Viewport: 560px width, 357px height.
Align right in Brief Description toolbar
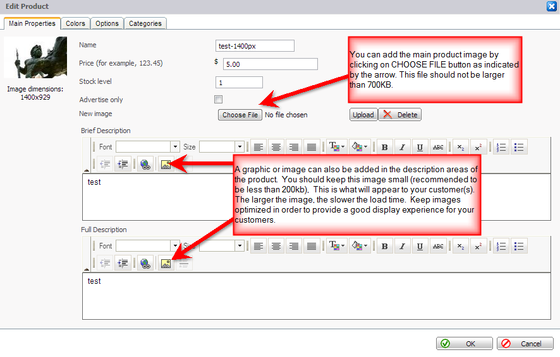click(x=294, y=147)
